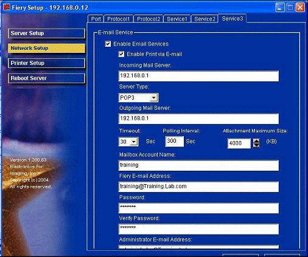Switch to the Service2 tab
Screen dimensions: 308x257
[x=205, y=19]
